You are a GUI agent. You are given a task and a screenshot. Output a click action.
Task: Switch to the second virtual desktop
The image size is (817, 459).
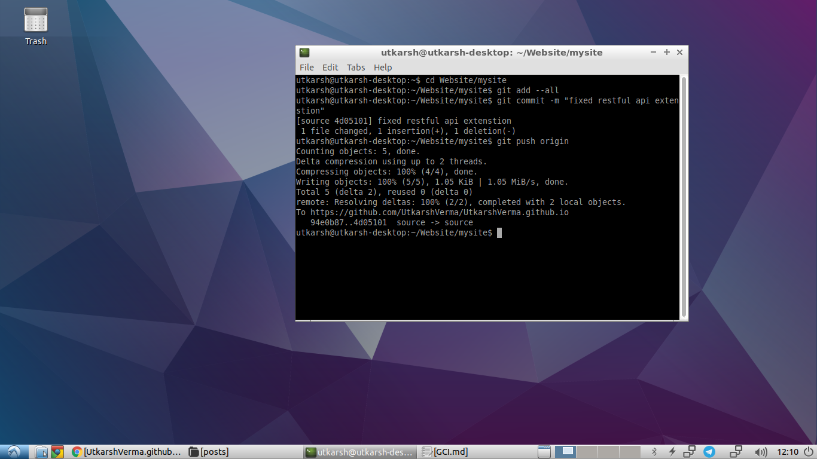coord(586,452)
